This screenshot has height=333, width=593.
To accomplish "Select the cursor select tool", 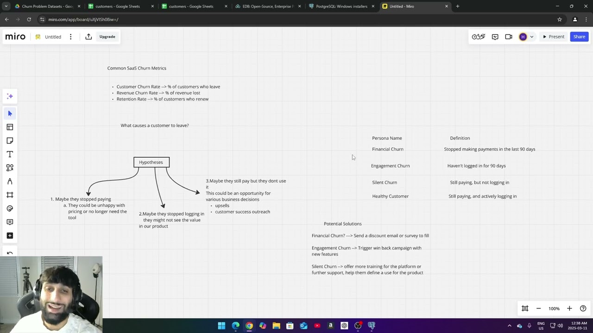I will pyautogui.click(x=10, y=113).
